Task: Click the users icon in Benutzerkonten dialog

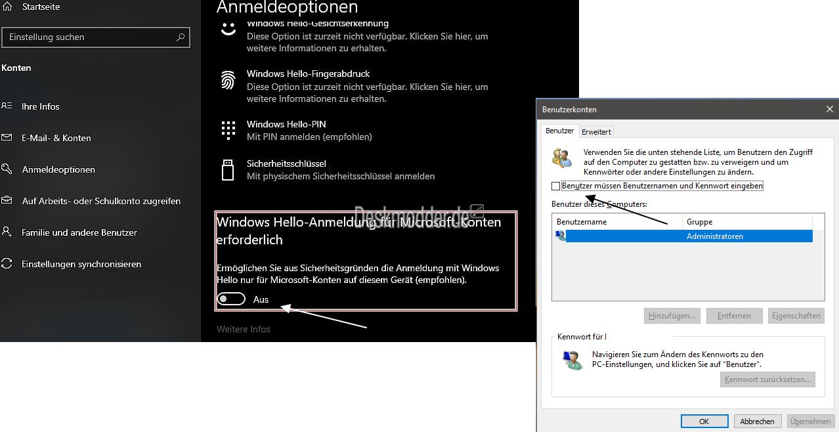Action: (563, 158)
